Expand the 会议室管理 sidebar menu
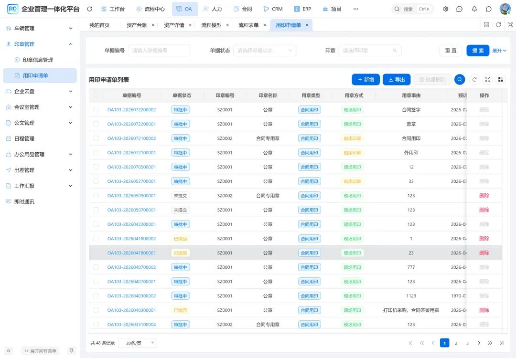516x358 pixels. [40, 107]
